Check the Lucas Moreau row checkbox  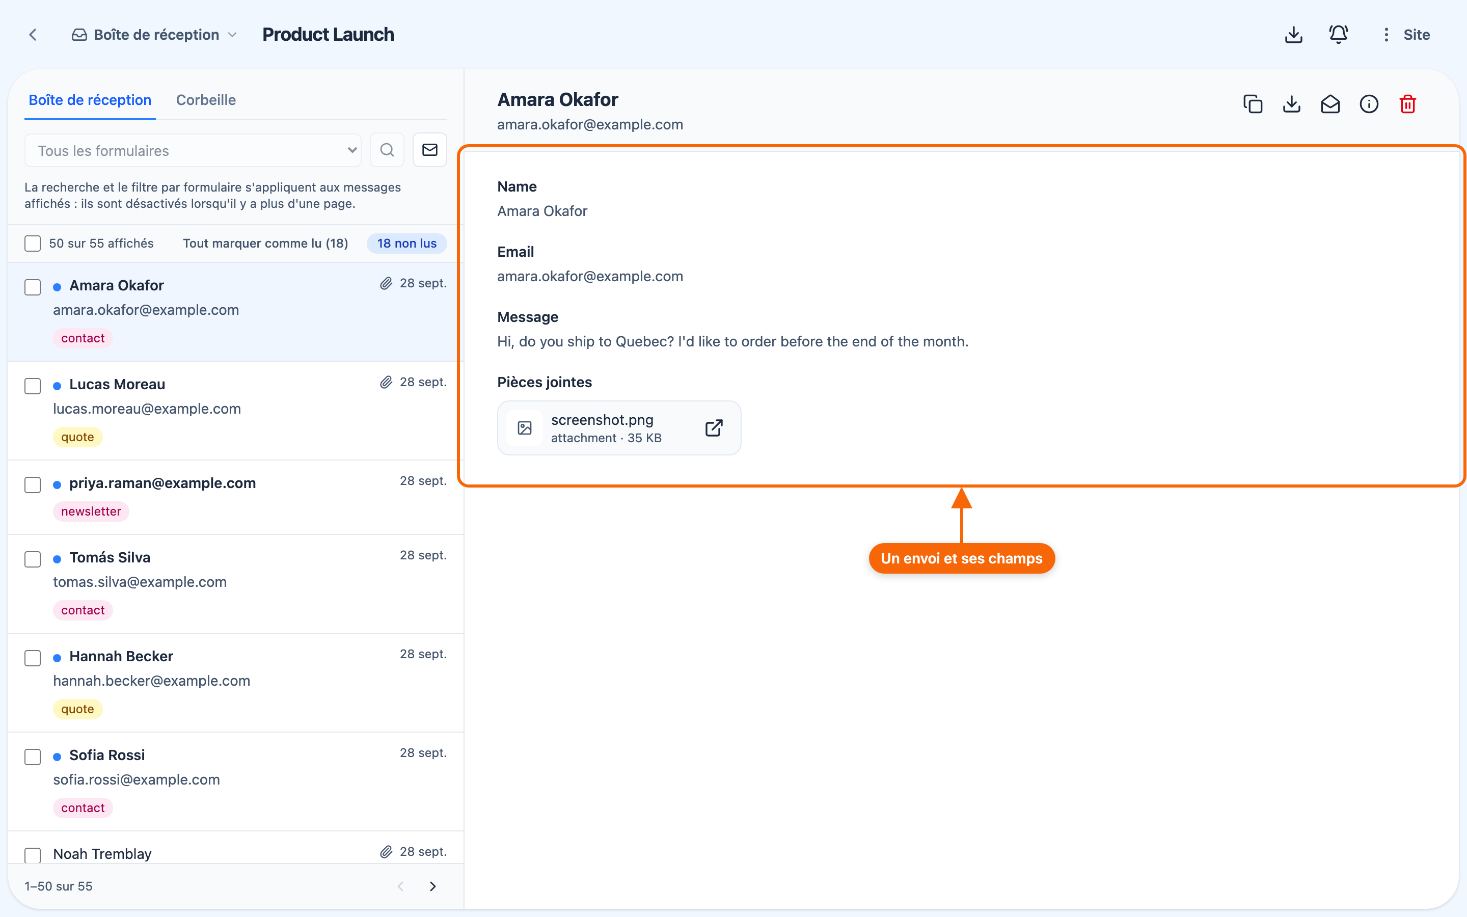tap(33, 386)
